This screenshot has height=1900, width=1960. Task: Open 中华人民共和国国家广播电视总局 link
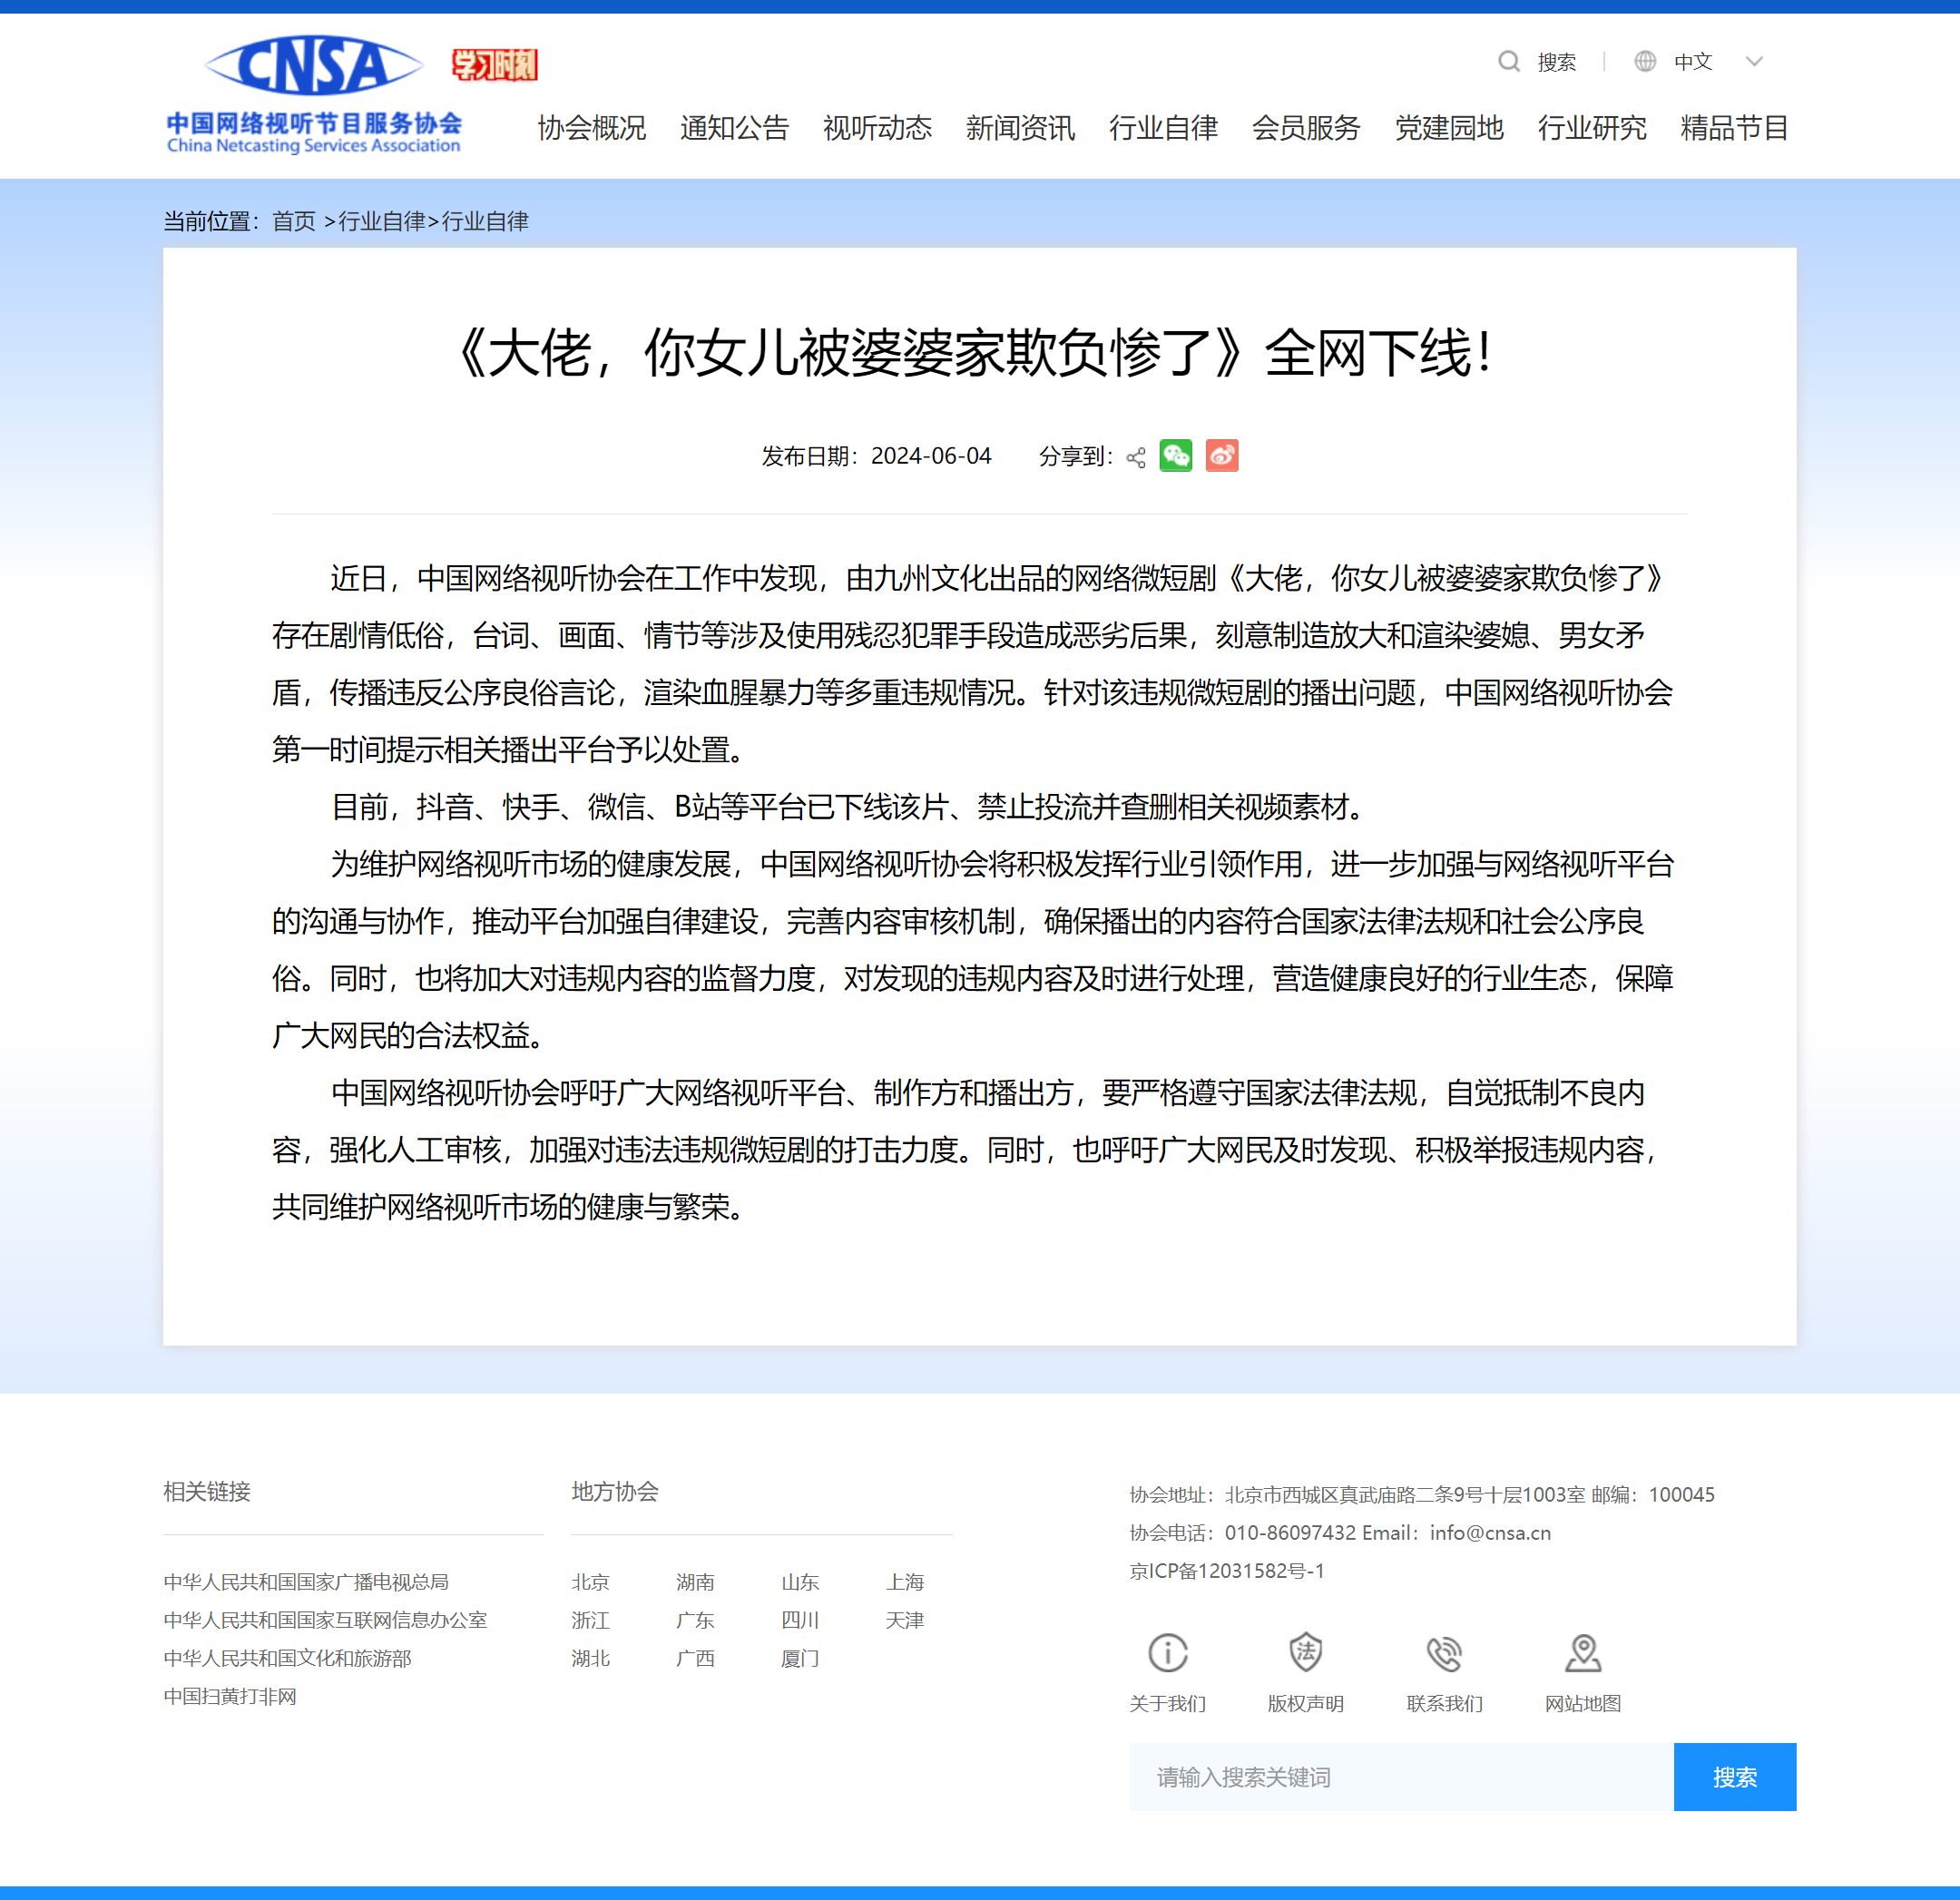tap(306, 1582)
